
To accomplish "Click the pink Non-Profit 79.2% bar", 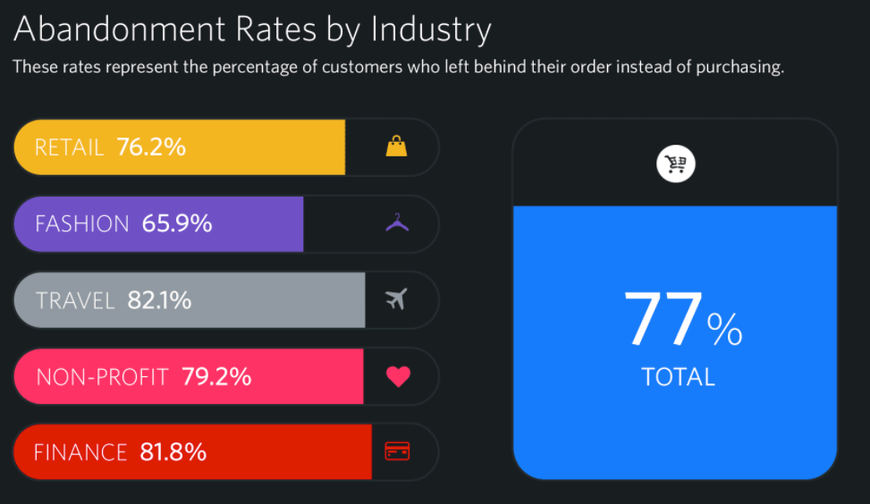I will coord(189,376).
